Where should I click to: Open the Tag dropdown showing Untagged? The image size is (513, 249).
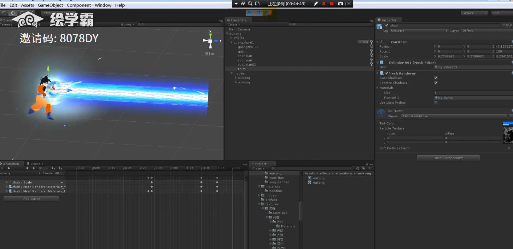pyautogui.click(x=419, y=31)
